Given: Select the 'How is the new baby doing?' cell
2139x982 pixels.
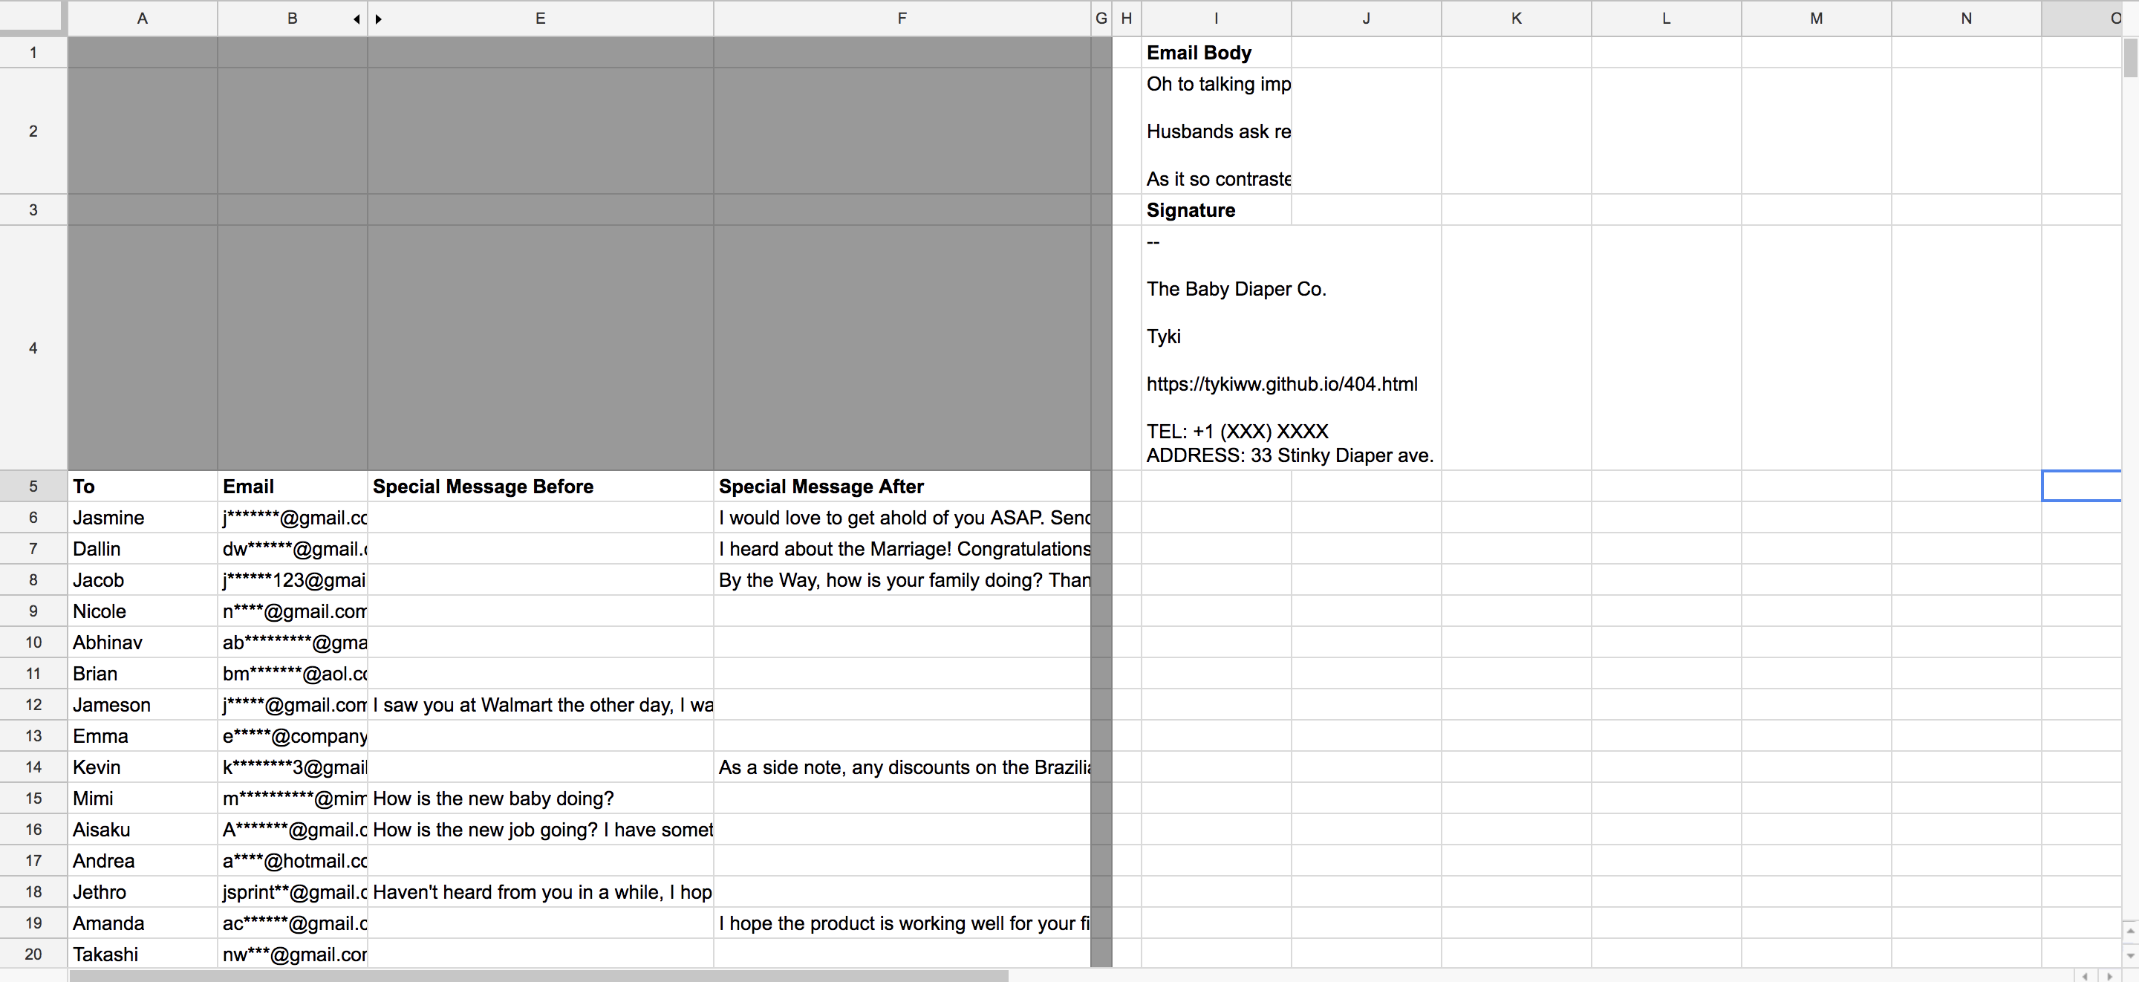Looking at the screenshot, I should coord(540,799).
